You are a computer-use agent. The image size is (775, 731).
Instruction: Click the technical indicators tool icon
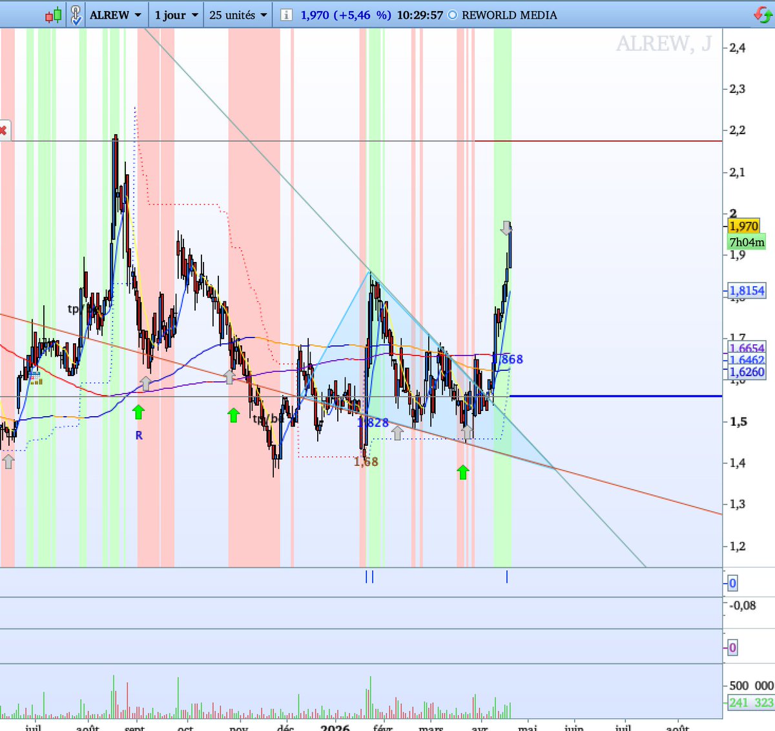tap(76, 14)
